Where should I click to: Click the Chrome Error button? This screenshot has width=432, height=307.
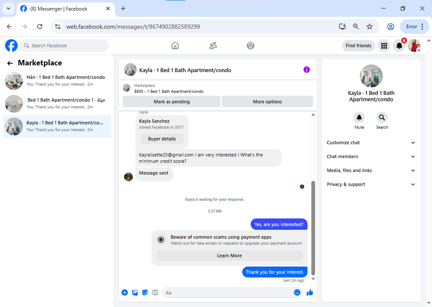tap(415, 27)
